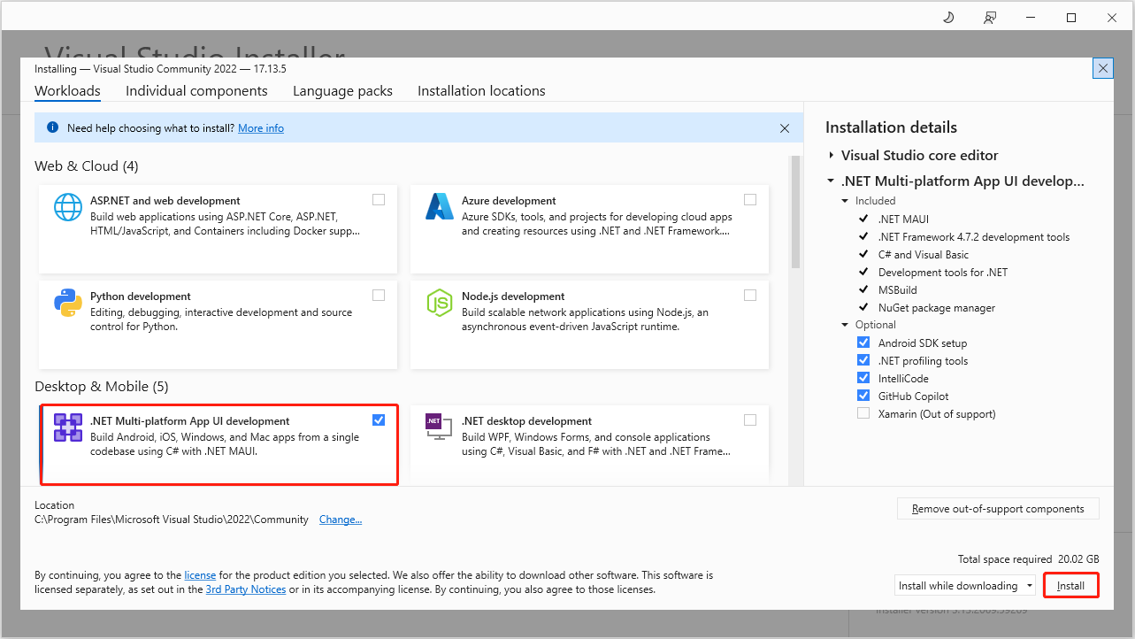Check Xamarin (Out of support)
The width and height of the screenshot is (1135, 639).
point(863,412)
